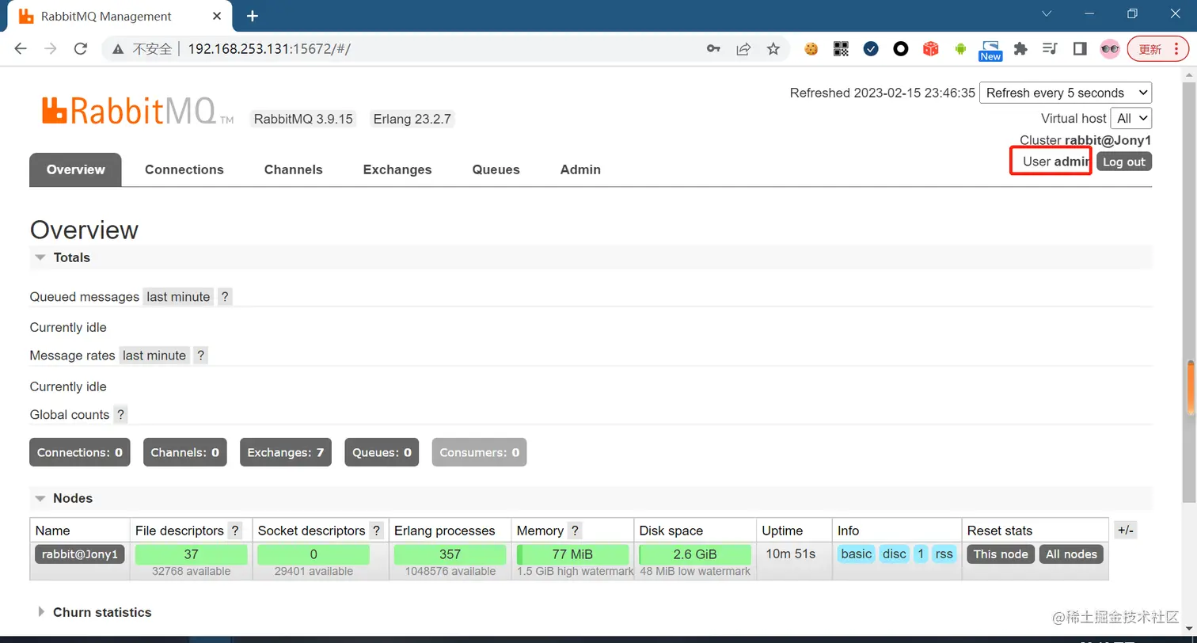Open the refresh interval dropdown

tap(1066, 93)
